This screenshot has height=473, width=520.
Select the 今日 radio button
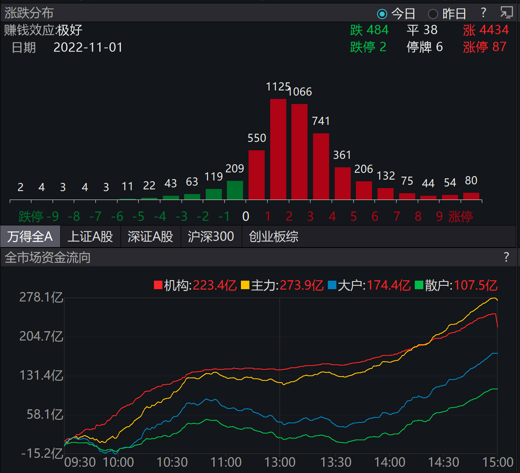[382, 14]
